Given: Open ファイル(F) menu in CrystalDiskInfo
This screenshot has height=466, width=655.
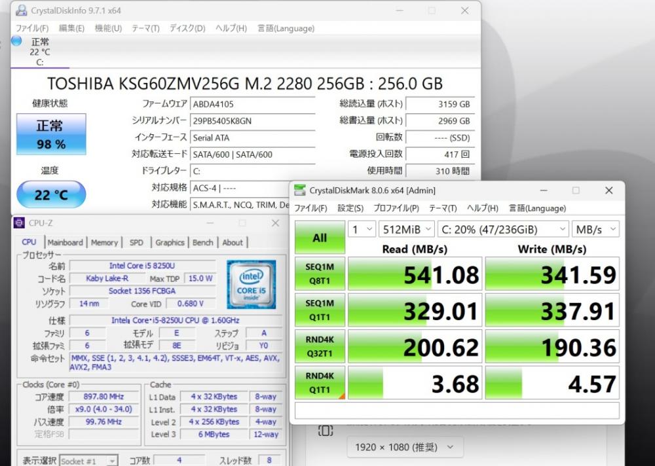Looking at the screenshot, I should (32, 28).
